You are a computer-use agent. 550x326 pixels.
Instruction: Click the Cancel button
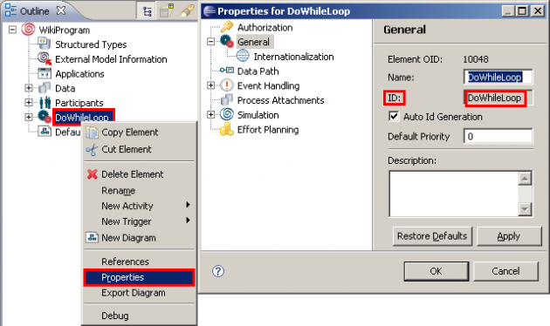505,271
